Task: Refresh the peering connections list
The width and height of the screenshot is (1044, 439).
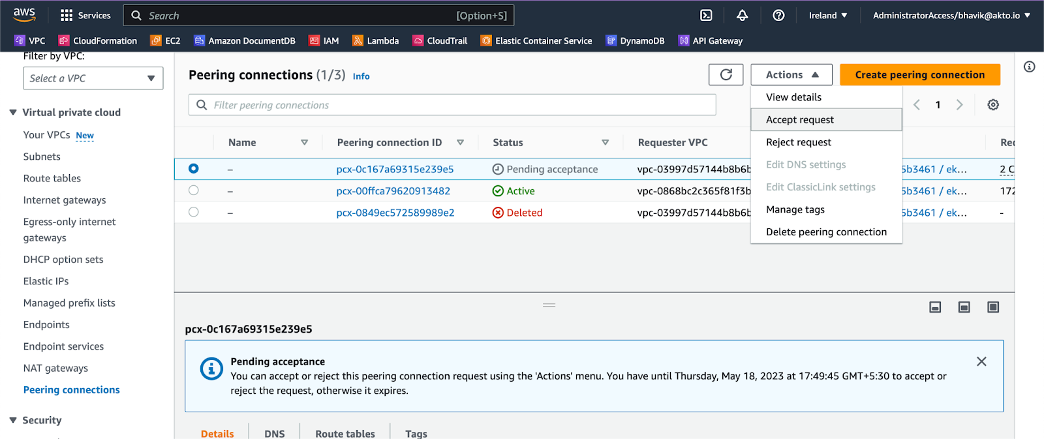Action: [726, 74]
